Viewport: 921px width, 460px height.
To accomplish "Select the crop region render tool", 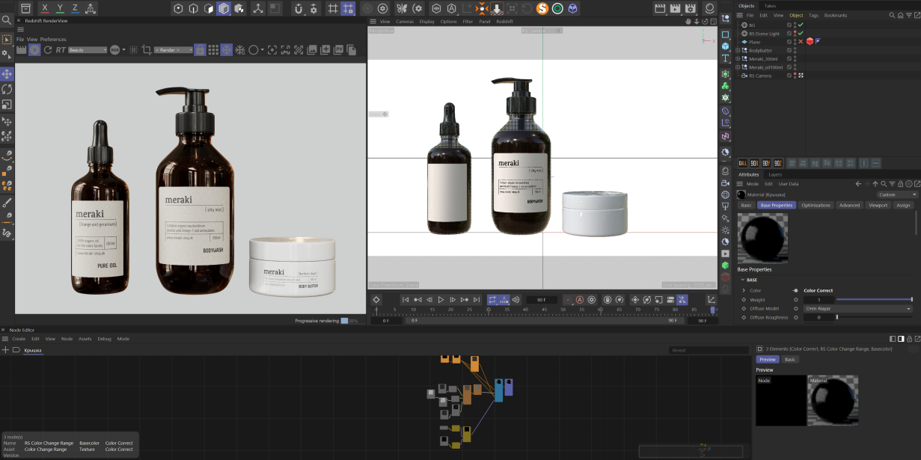I will pyautogui.click(x=147, y=50).
